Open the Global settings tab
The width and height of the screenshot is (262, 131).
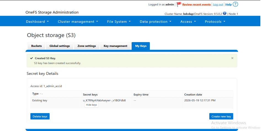(x=60, y=46)
